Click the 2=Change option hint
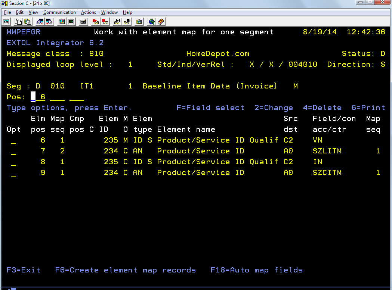The width and height of the screenshot is (392, 290). [x=274, y=107]
